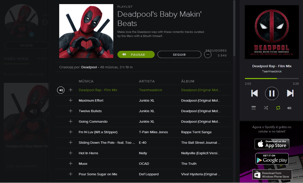This screenshot has width=303, height=183.
Task: Follow the playlist with the SEGUIR button
Action: click(x=179, y=54)
